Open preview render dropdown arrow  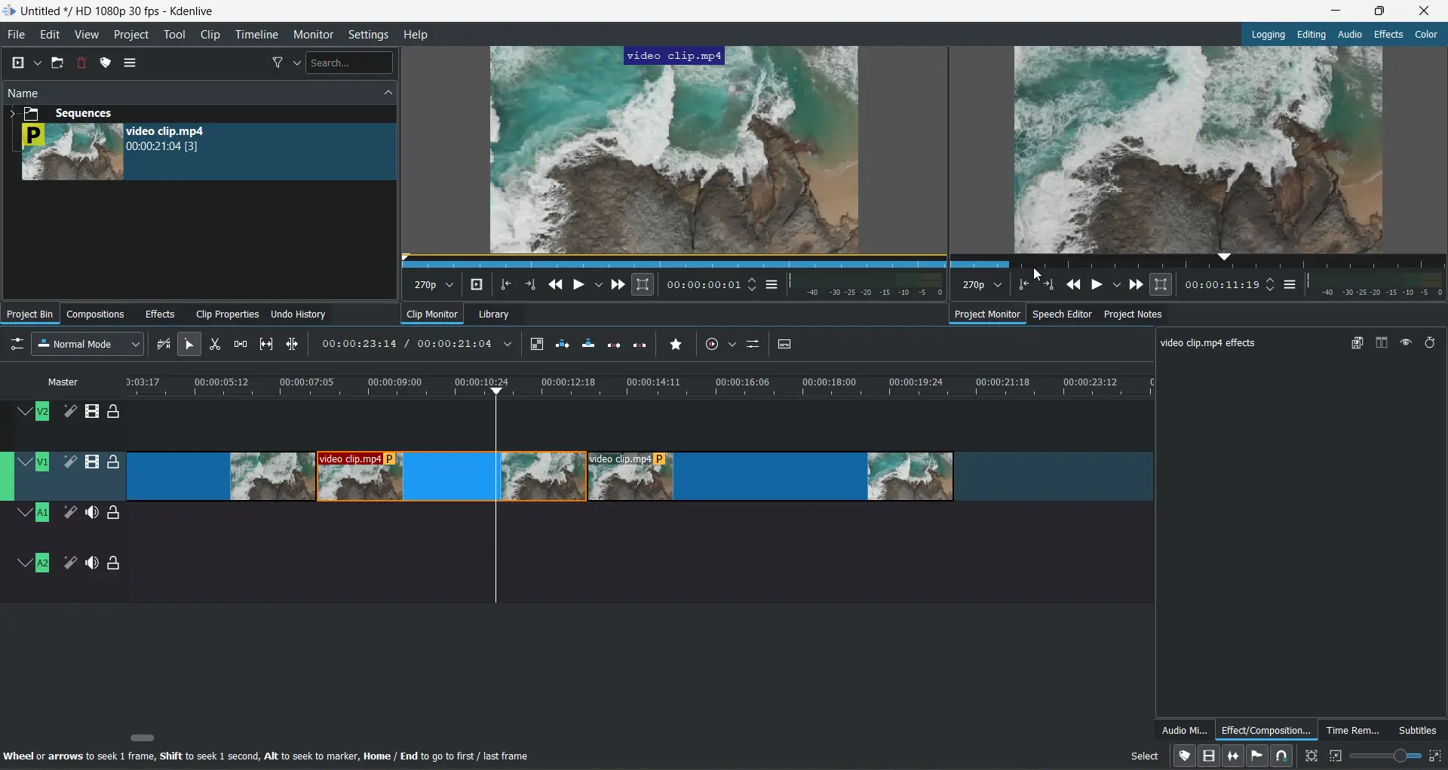(x=733, y=345)
